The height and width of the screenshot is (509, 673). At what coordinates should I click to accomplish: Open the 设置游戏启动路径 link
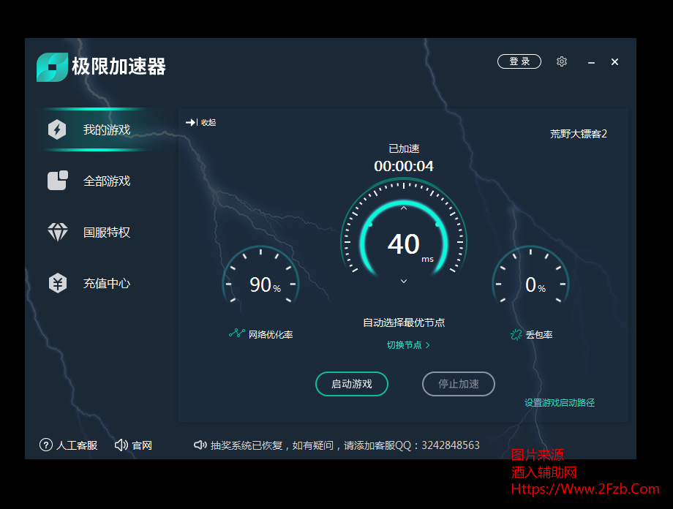pos(560,402)
